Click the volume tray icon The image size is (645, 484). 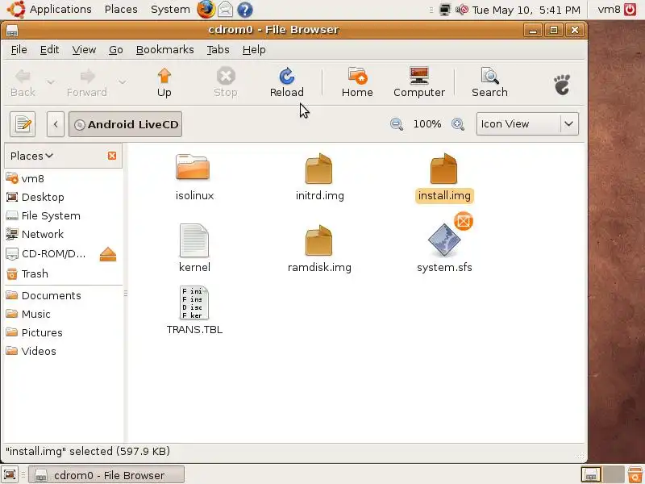(462, 10)
